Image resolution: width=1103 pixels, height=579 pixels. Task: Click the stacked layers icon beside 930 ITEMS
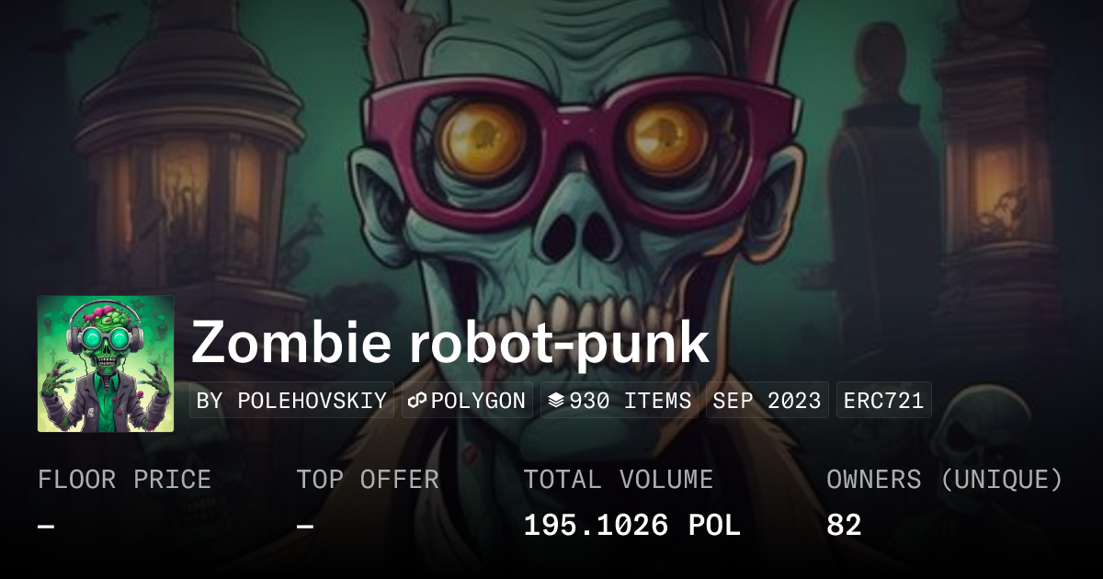(556, 401)
